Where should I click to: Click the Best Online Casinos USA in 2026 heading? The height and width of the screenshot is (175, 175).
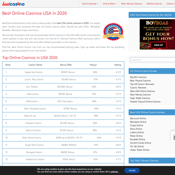(x=35, y=13)
